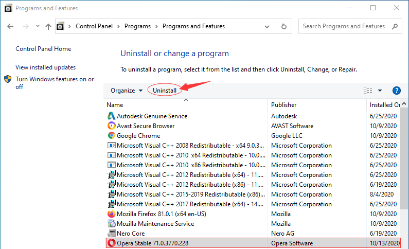Image resolution: width=409 pixels, height=249 pixels.
Task: Click the Nero AG publisher cell
Action: [283, 234]
